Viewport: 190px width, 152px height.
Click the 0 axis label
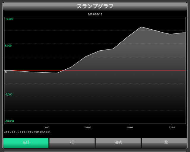tap(6, 72)
